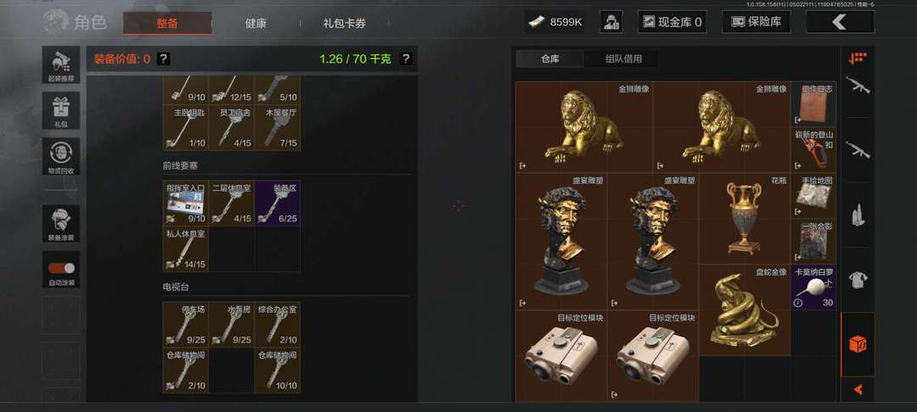The image size is (917, 412).
Task: Click the back arrow button
Action: pos(840,22)
